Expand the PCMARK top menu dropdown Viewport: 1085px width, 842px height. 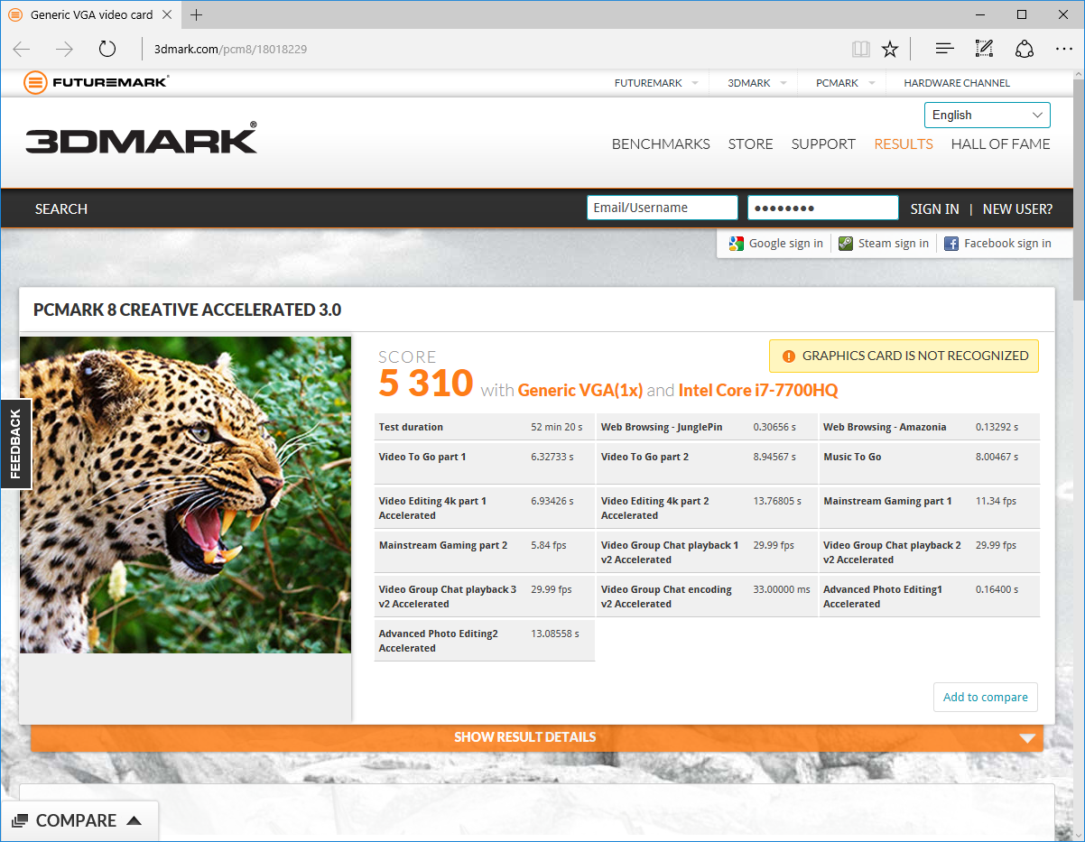coord(872,83)
